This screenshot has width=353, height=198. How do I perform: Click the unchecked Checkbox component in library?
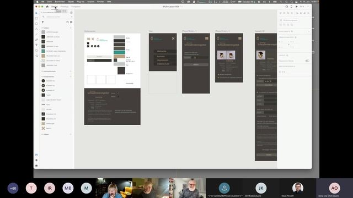click(43, 119)
